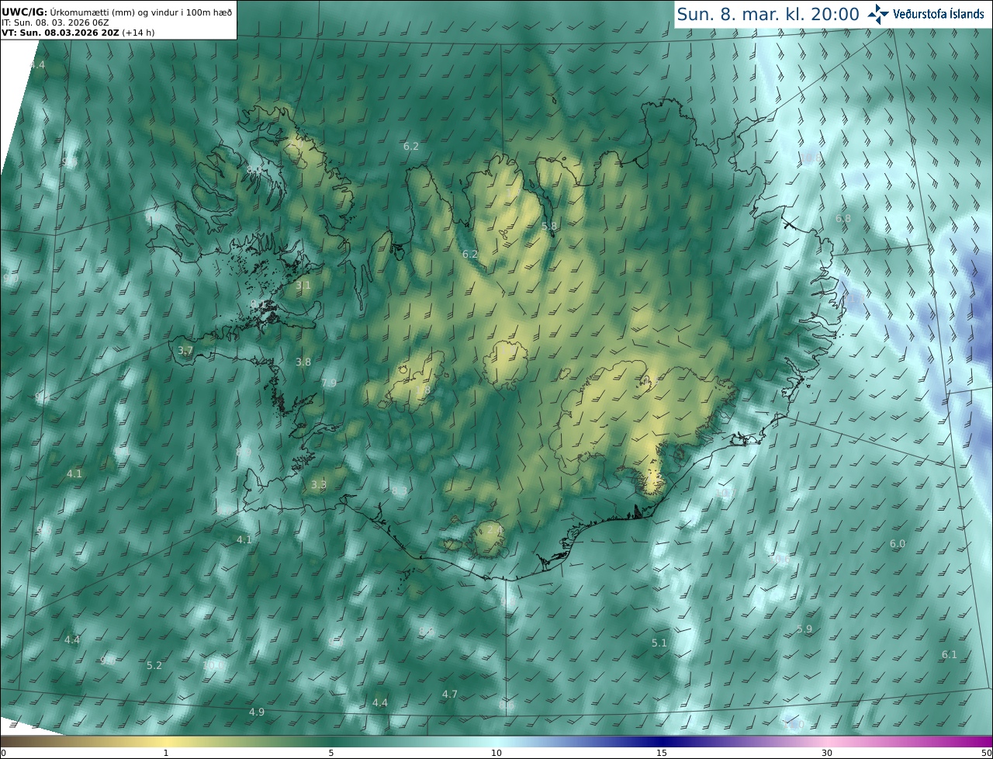Screen dimensions: 993x759
Task: Click the 4.7 value on the map
Action: point(450,695)
